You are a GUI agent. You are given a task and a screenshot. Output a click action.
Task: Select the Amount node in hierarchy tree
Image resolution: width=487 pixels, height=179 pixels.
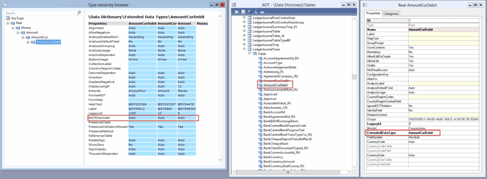pos(32,32)
